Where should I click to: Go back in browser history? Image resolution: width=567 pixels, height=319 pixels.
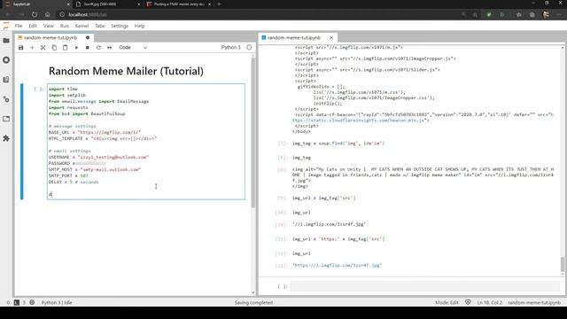point(8,14)
